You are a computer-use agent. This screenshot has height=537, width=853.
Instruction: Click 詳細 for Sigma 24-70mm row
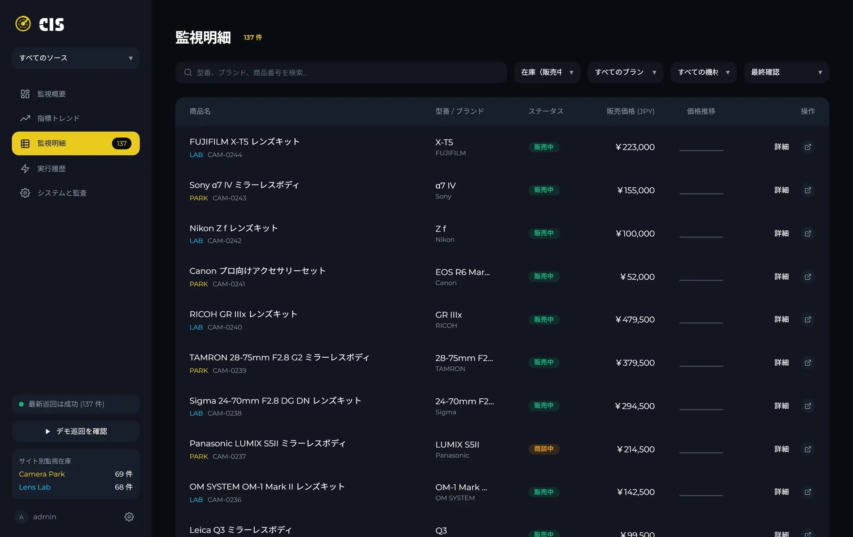(x=782, y=406)
